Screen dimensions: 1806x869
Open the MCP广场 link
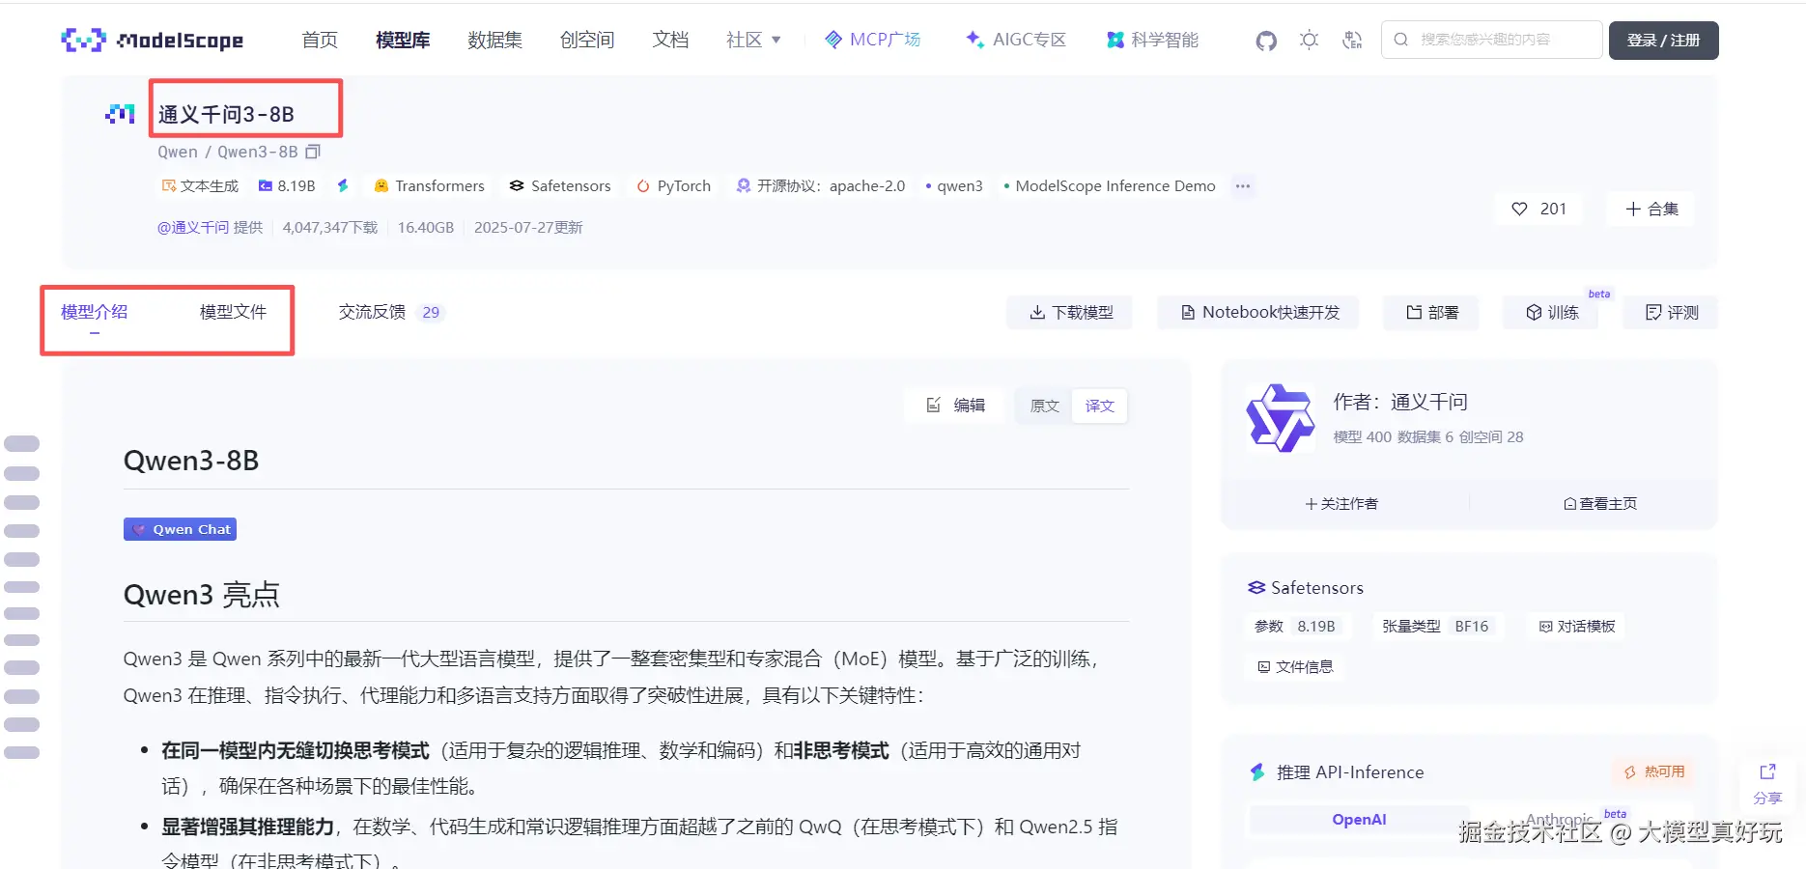click(872, 40)
